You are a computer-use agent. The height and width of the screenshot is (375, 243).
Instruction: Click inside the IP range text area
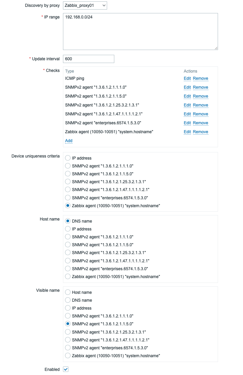[x=137, y=31]
